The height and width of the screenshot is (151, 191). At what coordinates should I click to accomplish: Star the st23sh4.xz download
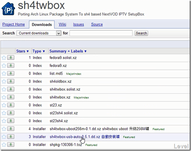4,121
